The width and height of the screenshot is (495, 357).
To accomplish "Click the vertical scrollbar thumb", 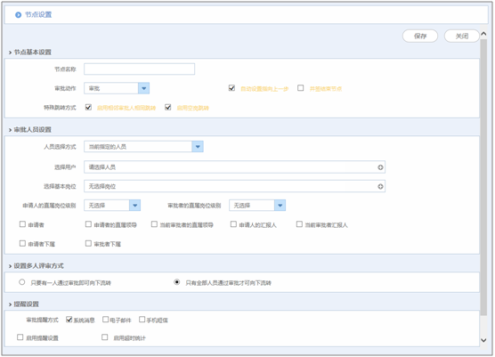I will [x=483, y=177].
